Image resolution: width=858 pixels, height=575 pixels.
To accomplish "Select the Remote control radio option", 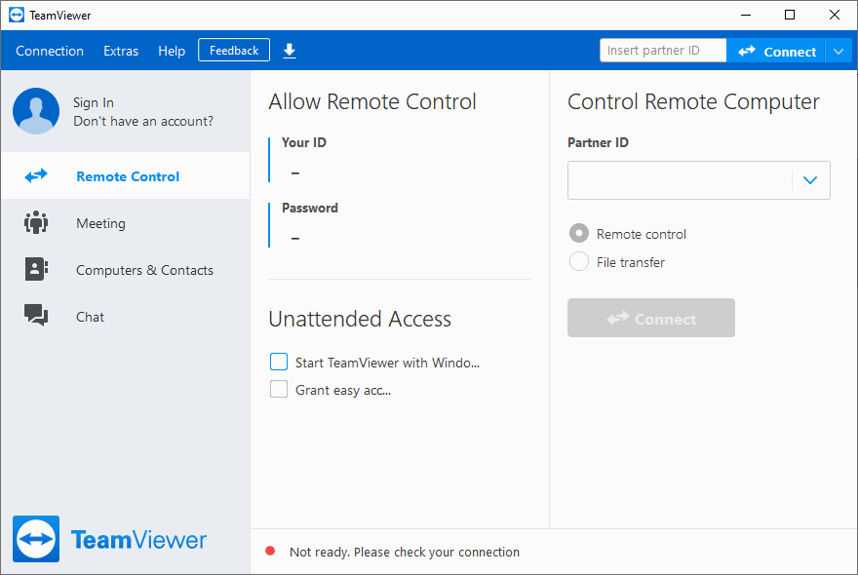I will [579, 233].
